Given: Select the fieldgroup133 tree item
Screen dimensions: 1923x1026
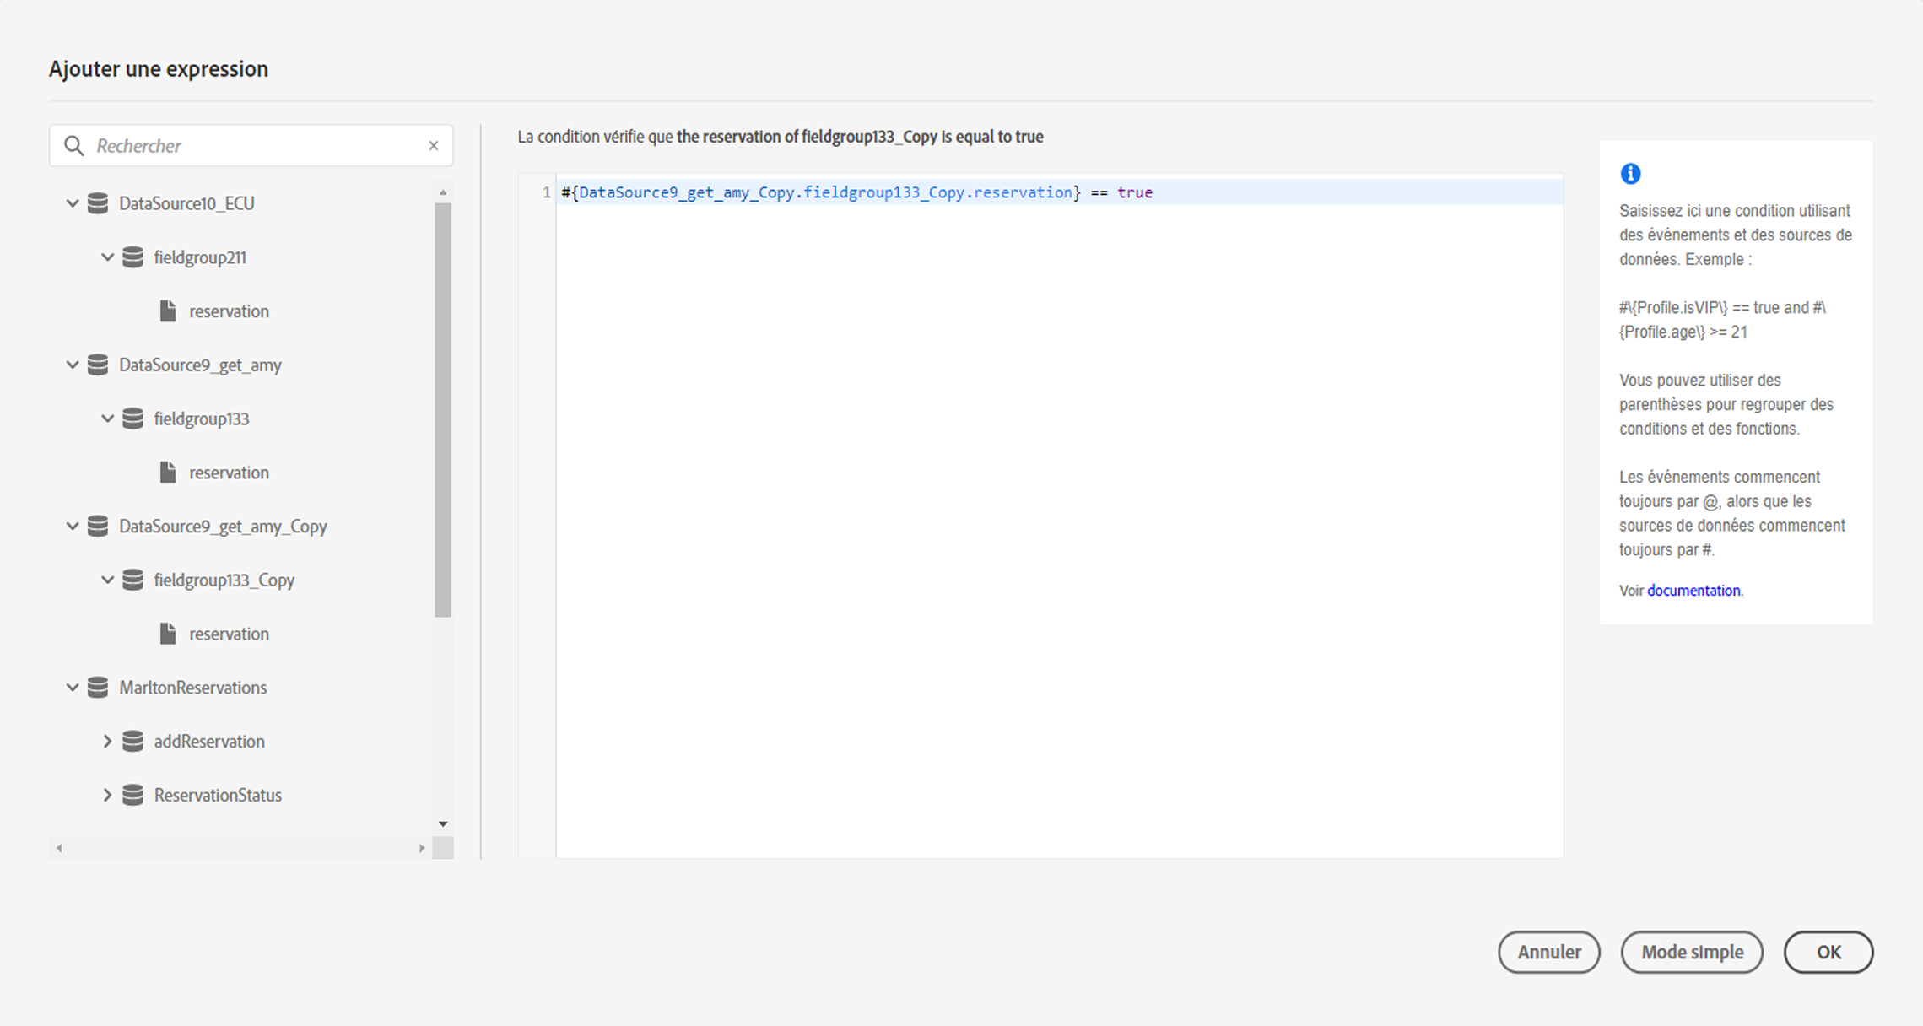Looking at the screenshot, I should click(201, 418).
